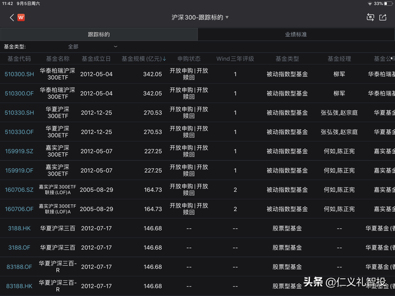Open fund code 510330.OF

(x=19, y=132)
